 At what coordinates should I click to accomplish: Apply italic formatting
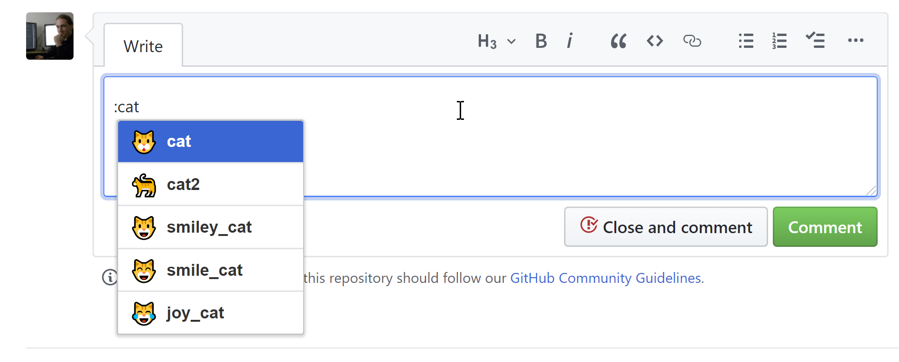pyautogui.click(x=569, y=41)
